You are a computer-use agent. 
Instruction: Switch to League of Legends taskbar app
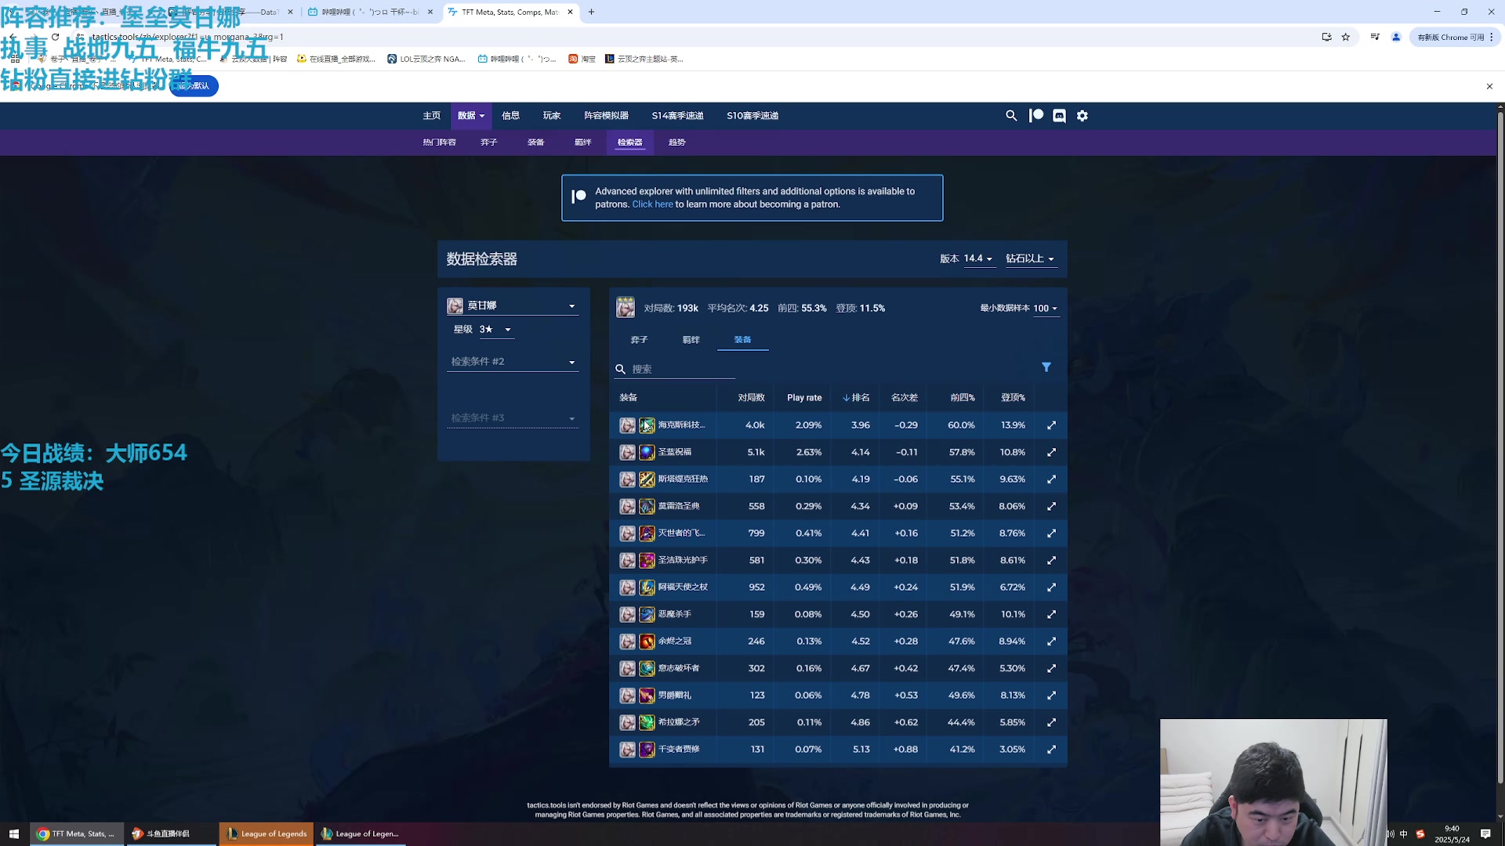[267, 833]
